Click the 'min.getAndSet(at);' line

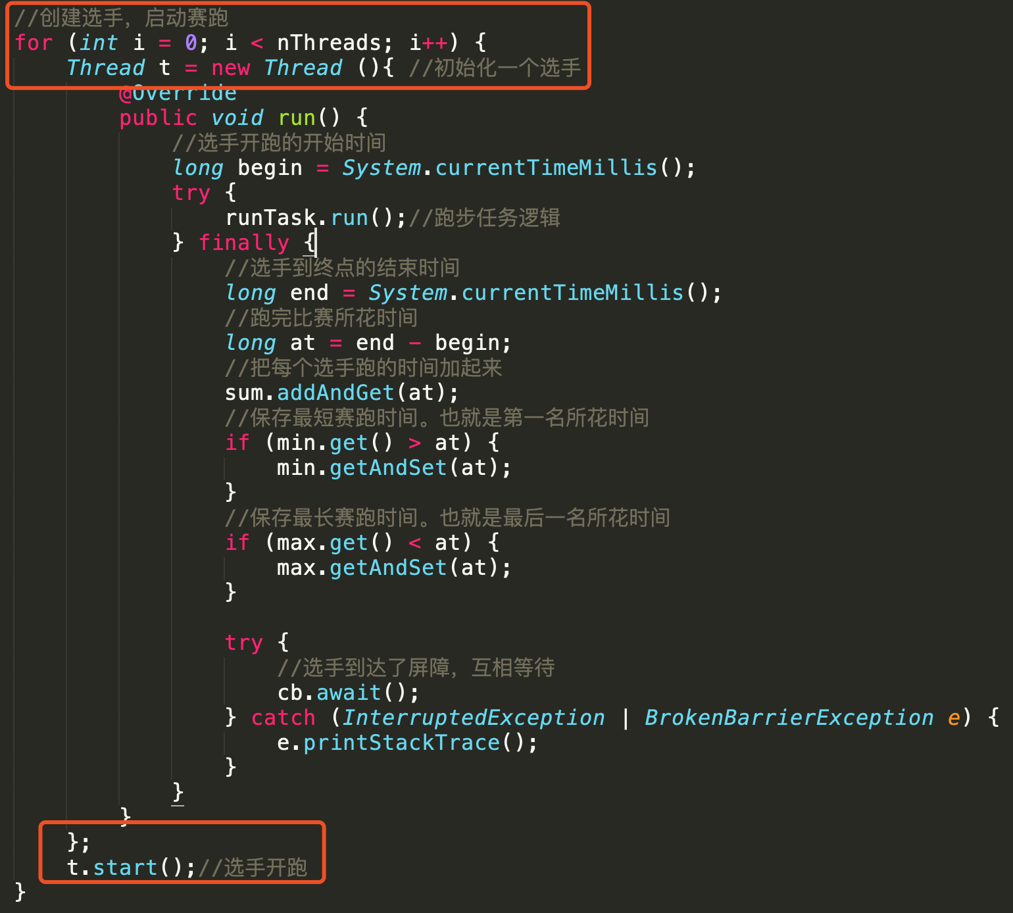[x=394, y=468]
